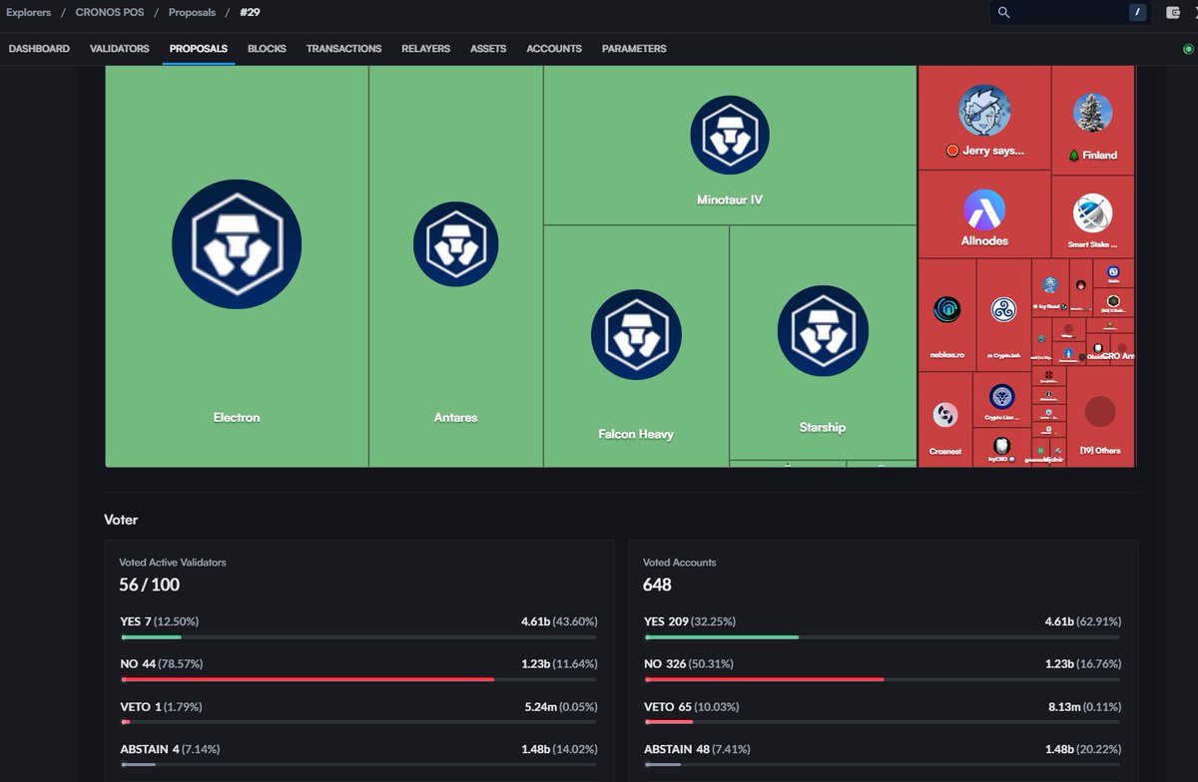1198x782 pixels.
Task: Click the Antares label in treemap
Action: click(x=455, y=417)
